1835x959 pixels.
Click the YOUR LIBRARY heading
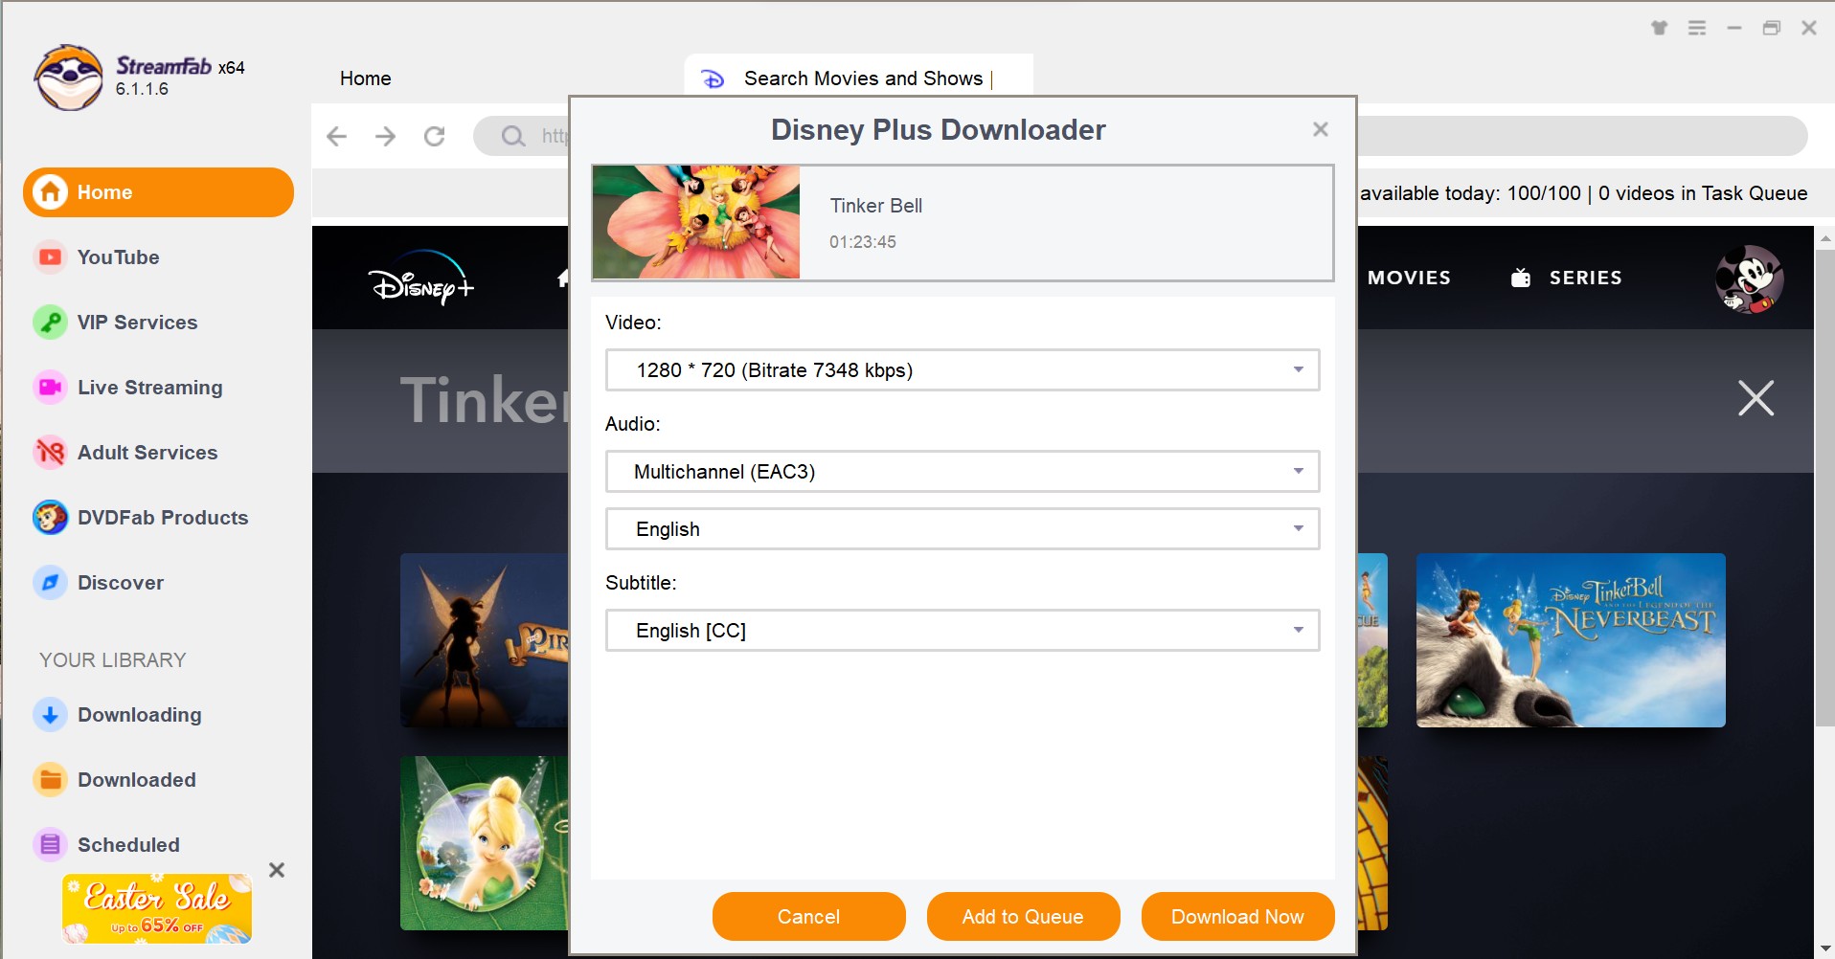(113, 660)
